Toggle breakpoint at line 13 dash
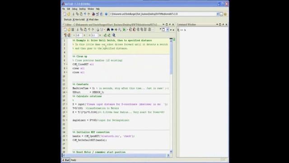The height and width of the screenshot is (163, 289). pos(67,88)
